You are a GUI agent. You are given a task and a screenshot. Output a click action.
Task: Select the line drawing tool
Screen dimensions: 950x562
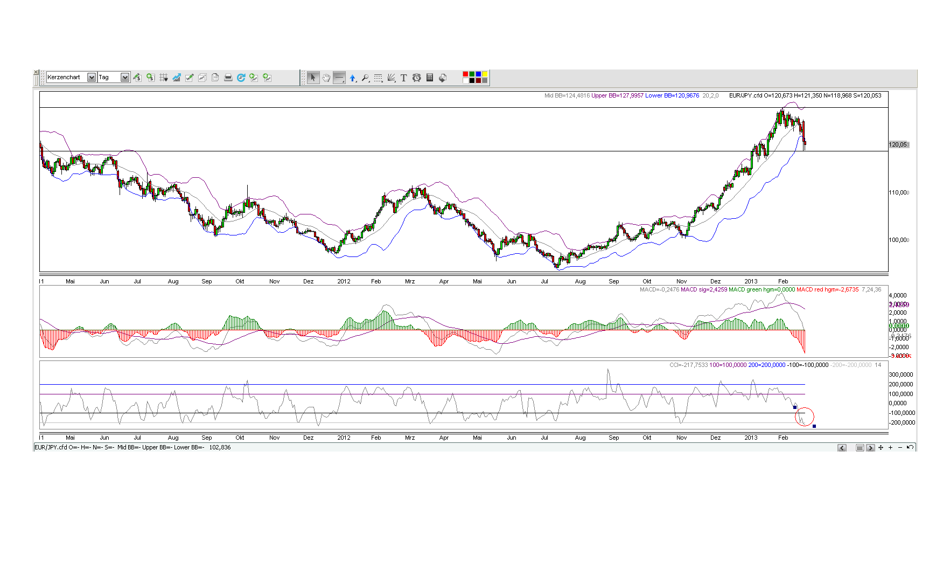339,78
